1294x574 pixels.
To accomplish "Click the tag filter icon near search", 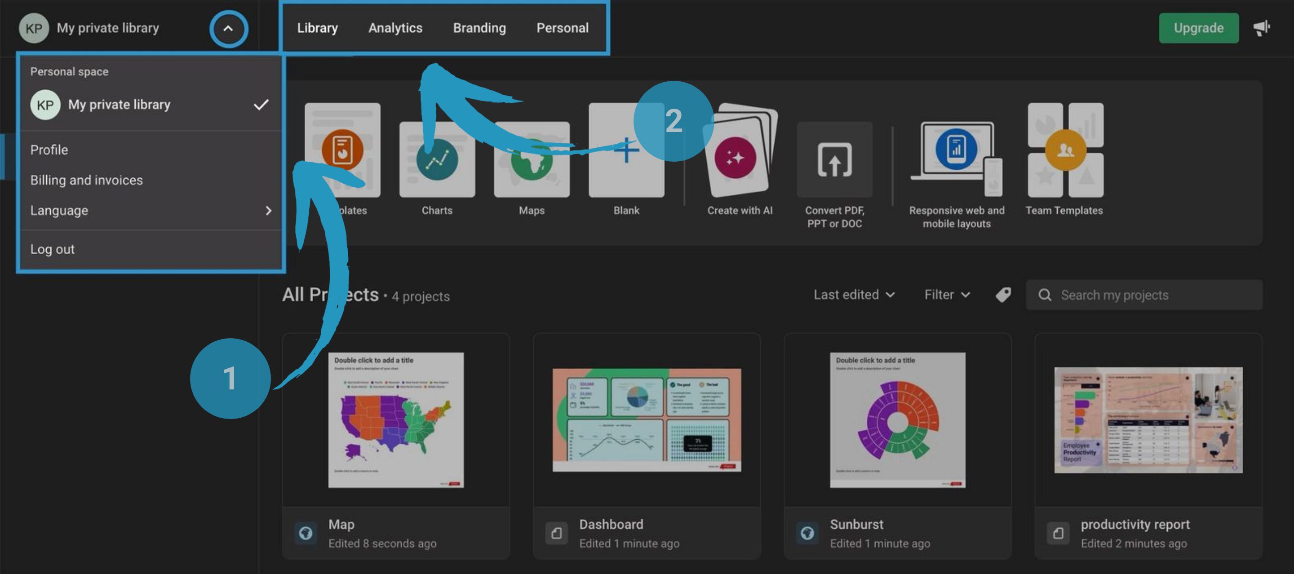I will click(1003, 295).
